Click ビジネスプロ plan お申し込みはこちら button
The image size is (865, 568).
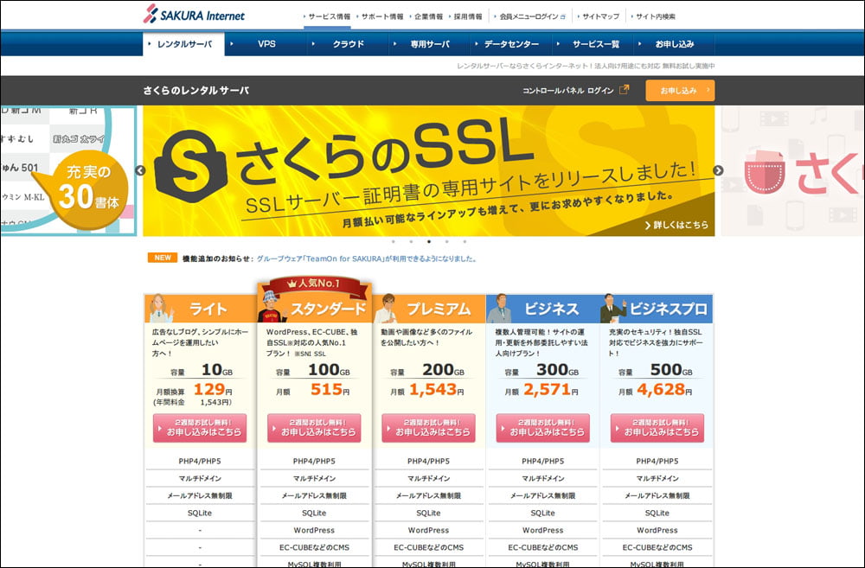click(x=657, y=428)
